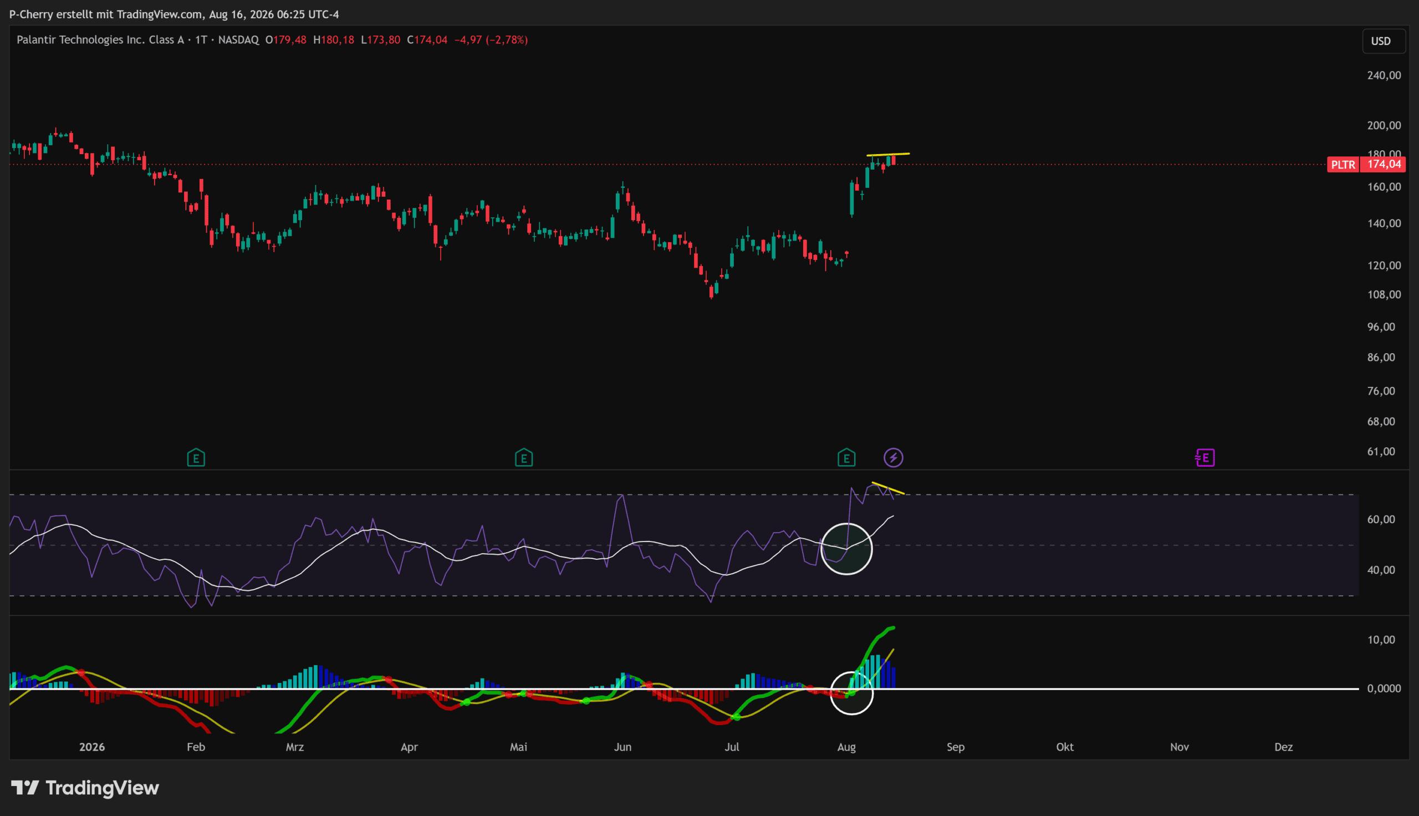Select the high value H180,18

[334, 40]
